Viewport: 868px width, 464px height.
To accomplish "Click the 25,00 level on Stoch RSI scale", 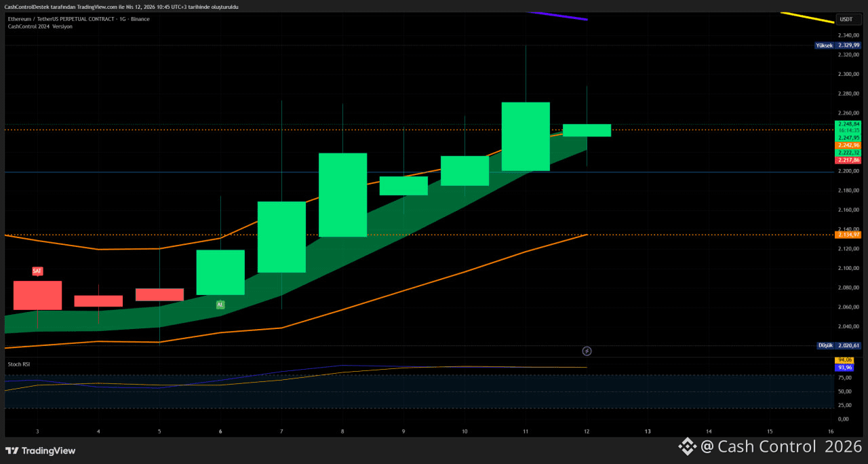I will coord(845,406).
